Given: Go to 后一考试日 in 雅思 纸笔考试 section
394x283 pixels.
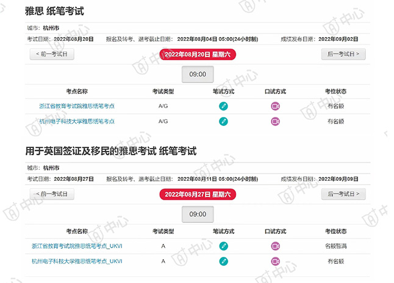Looking at the screenshot, I should pos(343,54).
